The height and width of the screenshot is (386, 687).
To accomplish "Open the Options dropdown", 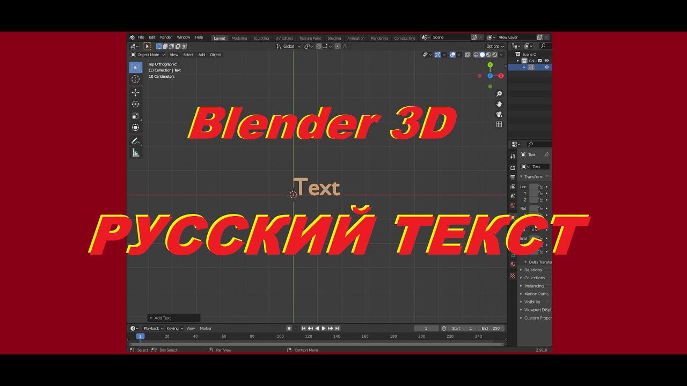I will click(x=495, y=47).
